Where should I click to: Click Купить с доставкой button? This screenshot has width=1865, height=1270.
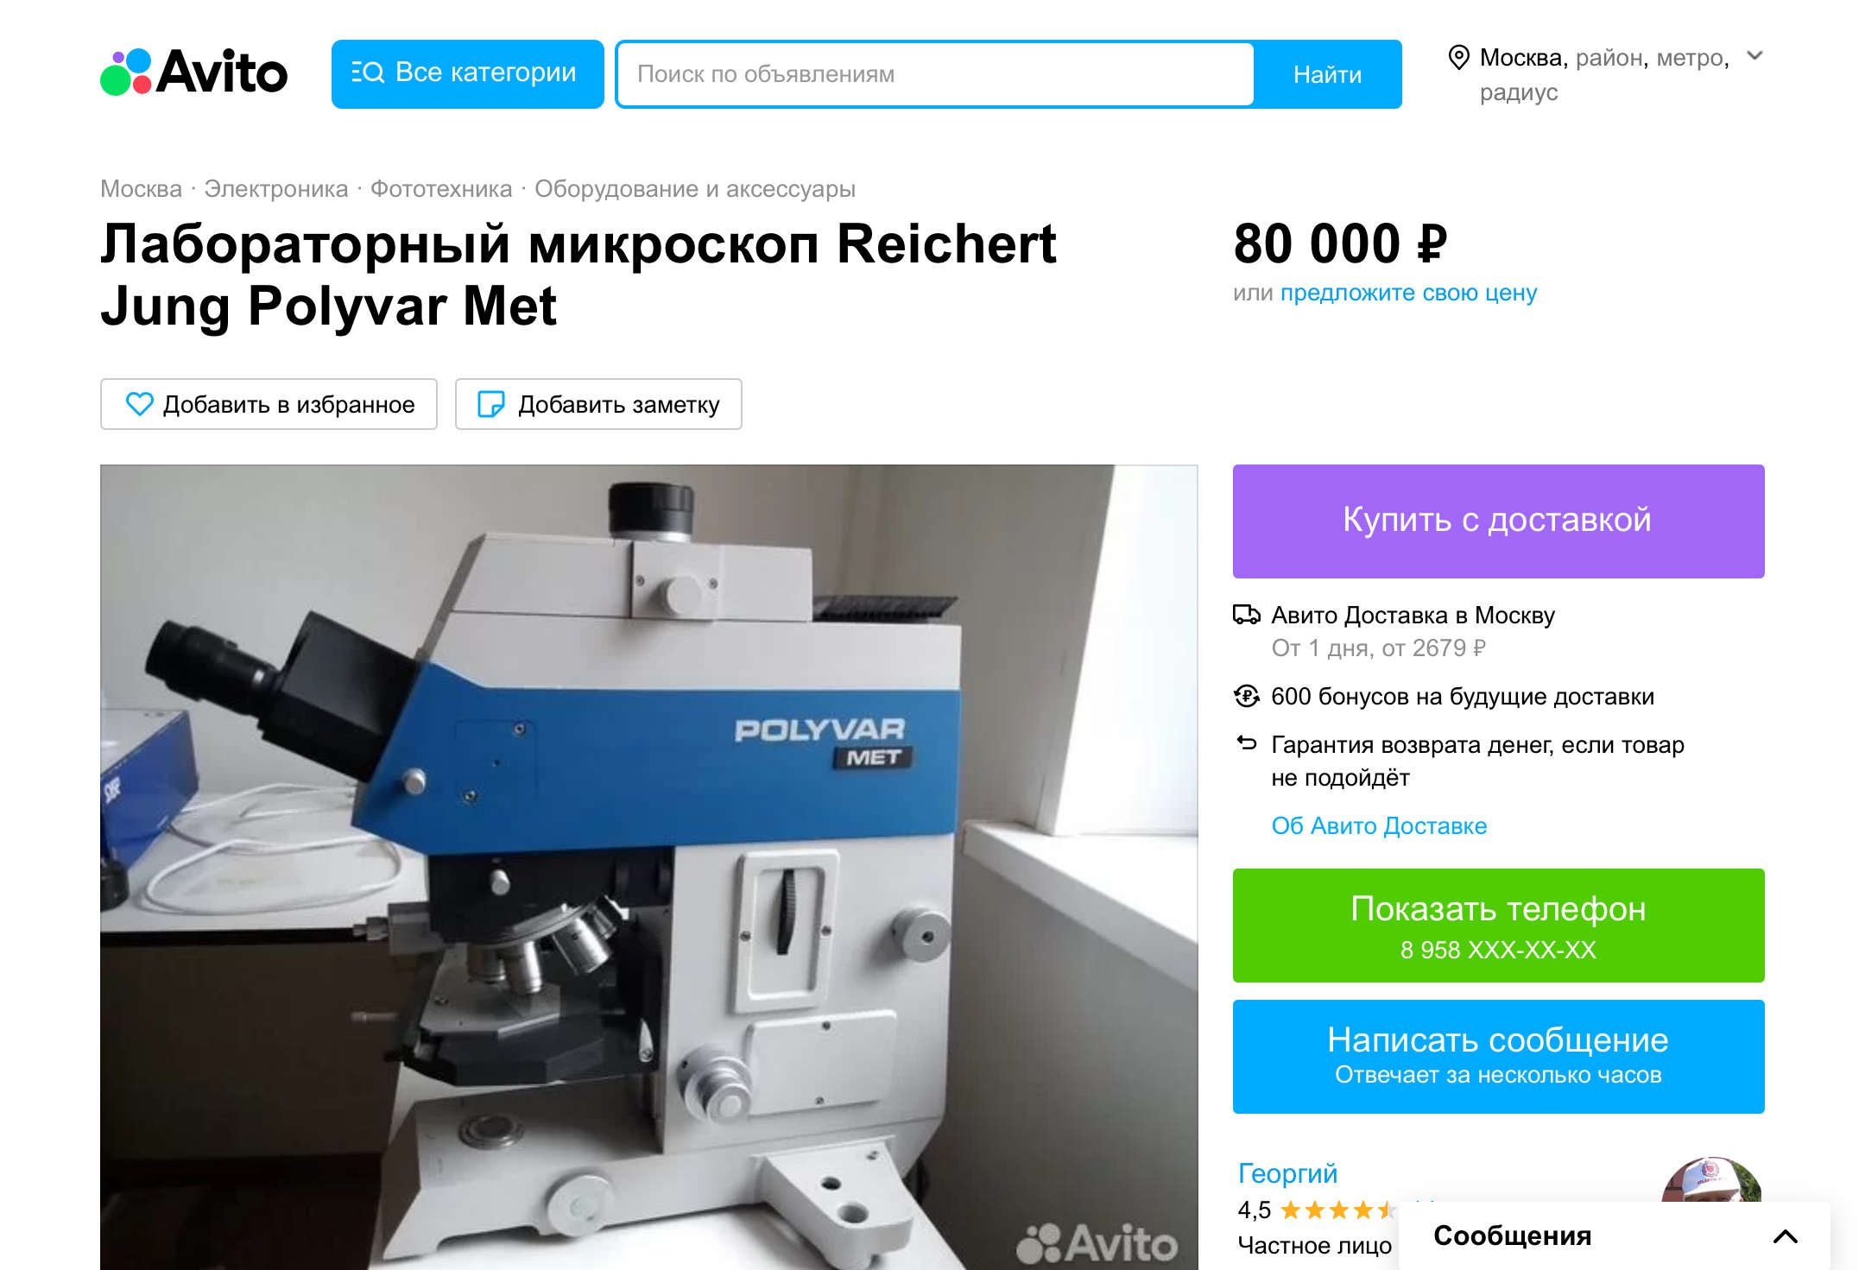coord(1498,521)
